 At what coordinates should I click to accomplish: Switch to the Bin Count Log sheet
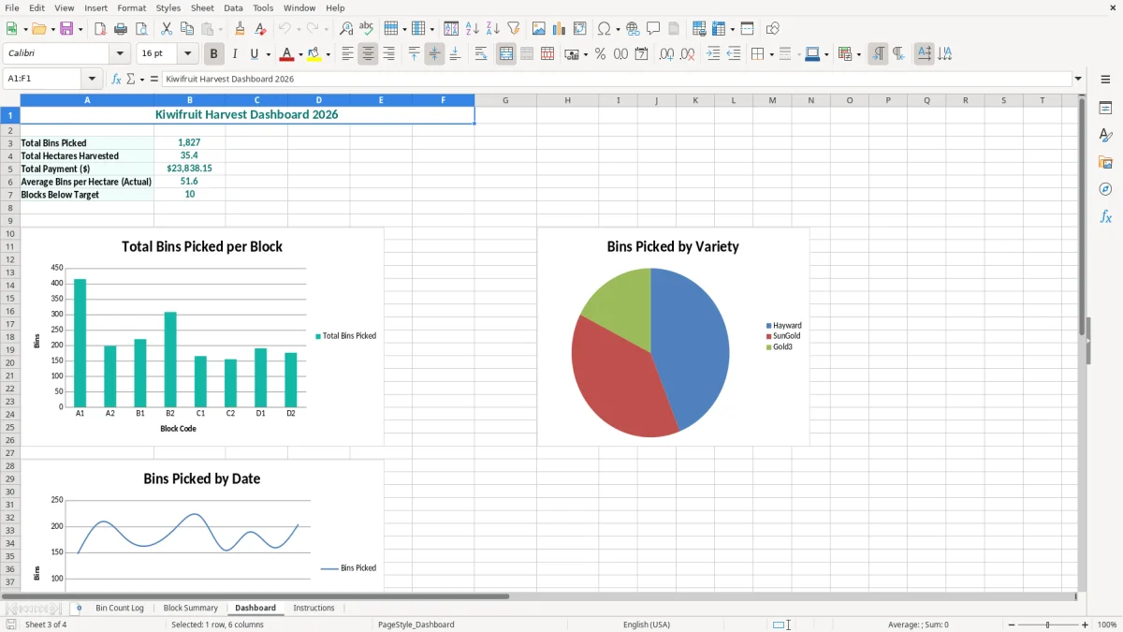[120, 608]
